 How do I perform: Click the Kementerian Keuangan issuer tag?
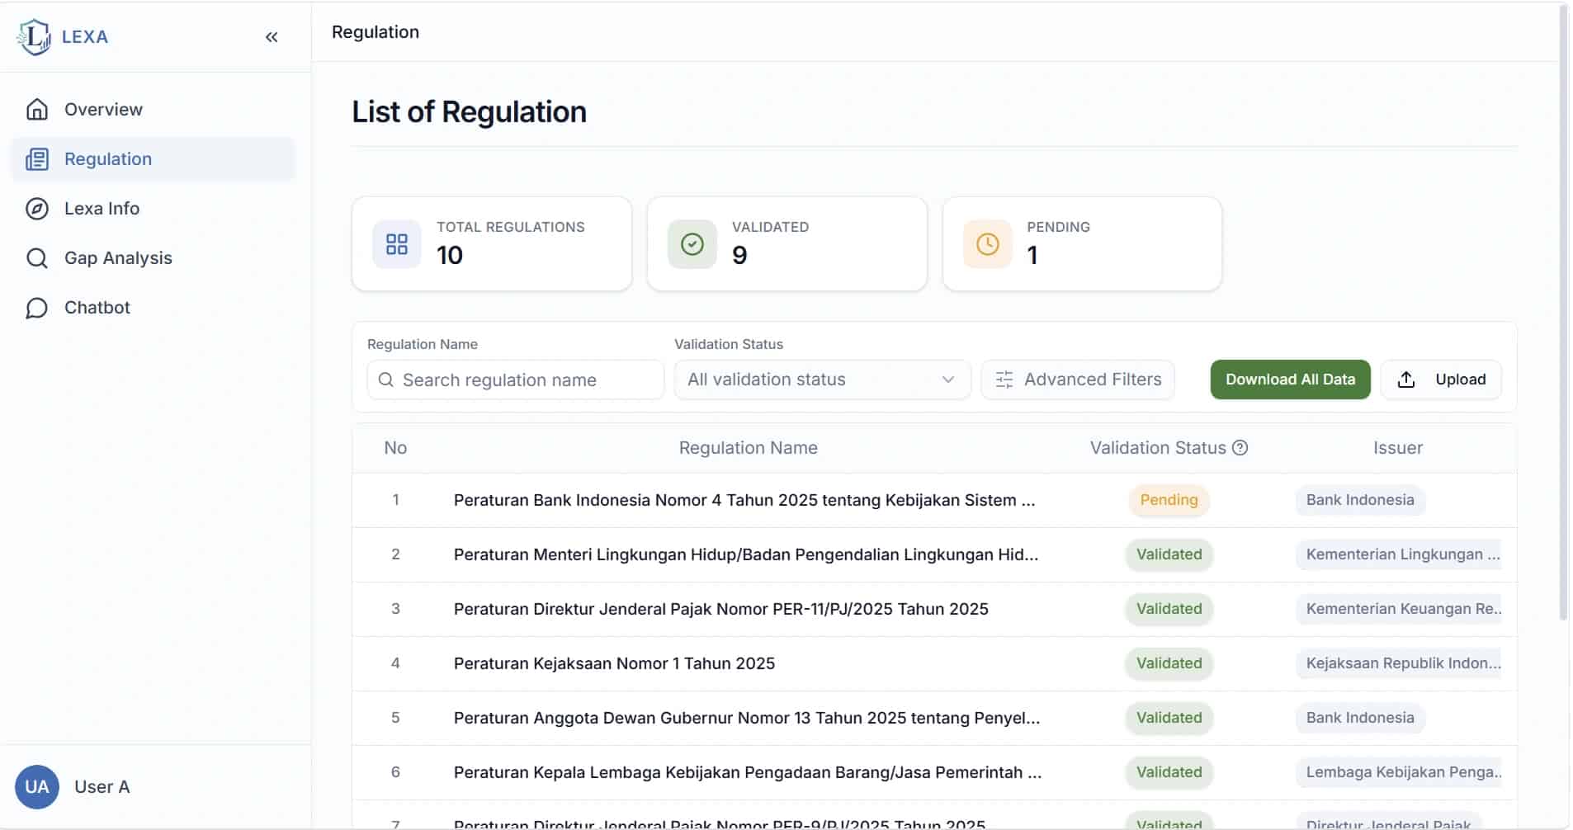[x=1399, y=609]
